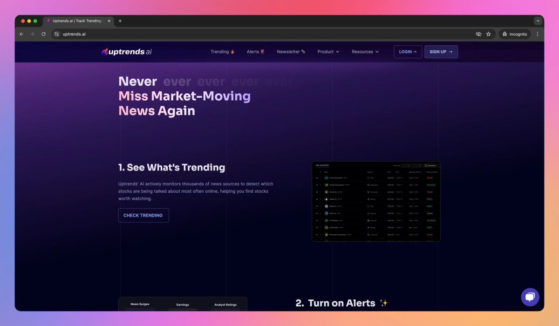Switch to the Earnings tab

click(183, 305)
